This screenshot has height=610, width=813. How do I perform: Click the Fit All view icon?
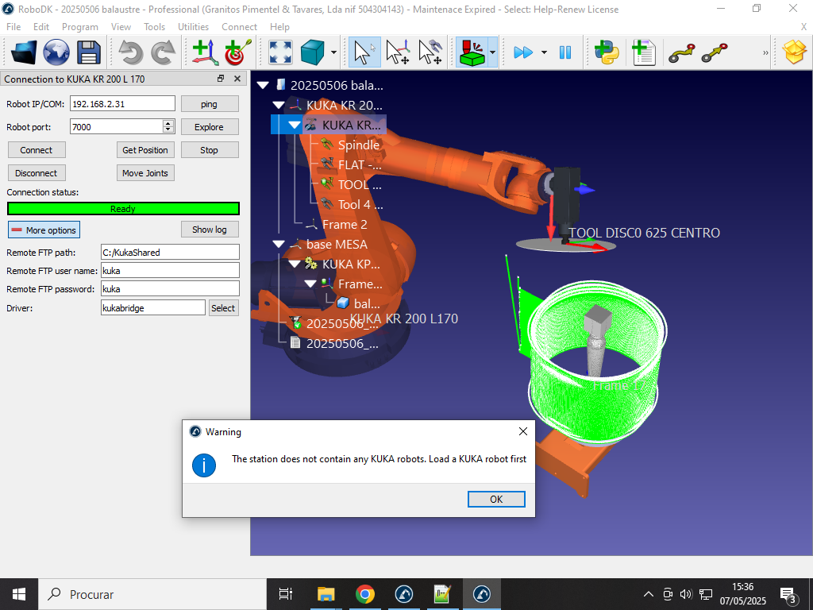[x=279, y=53]
